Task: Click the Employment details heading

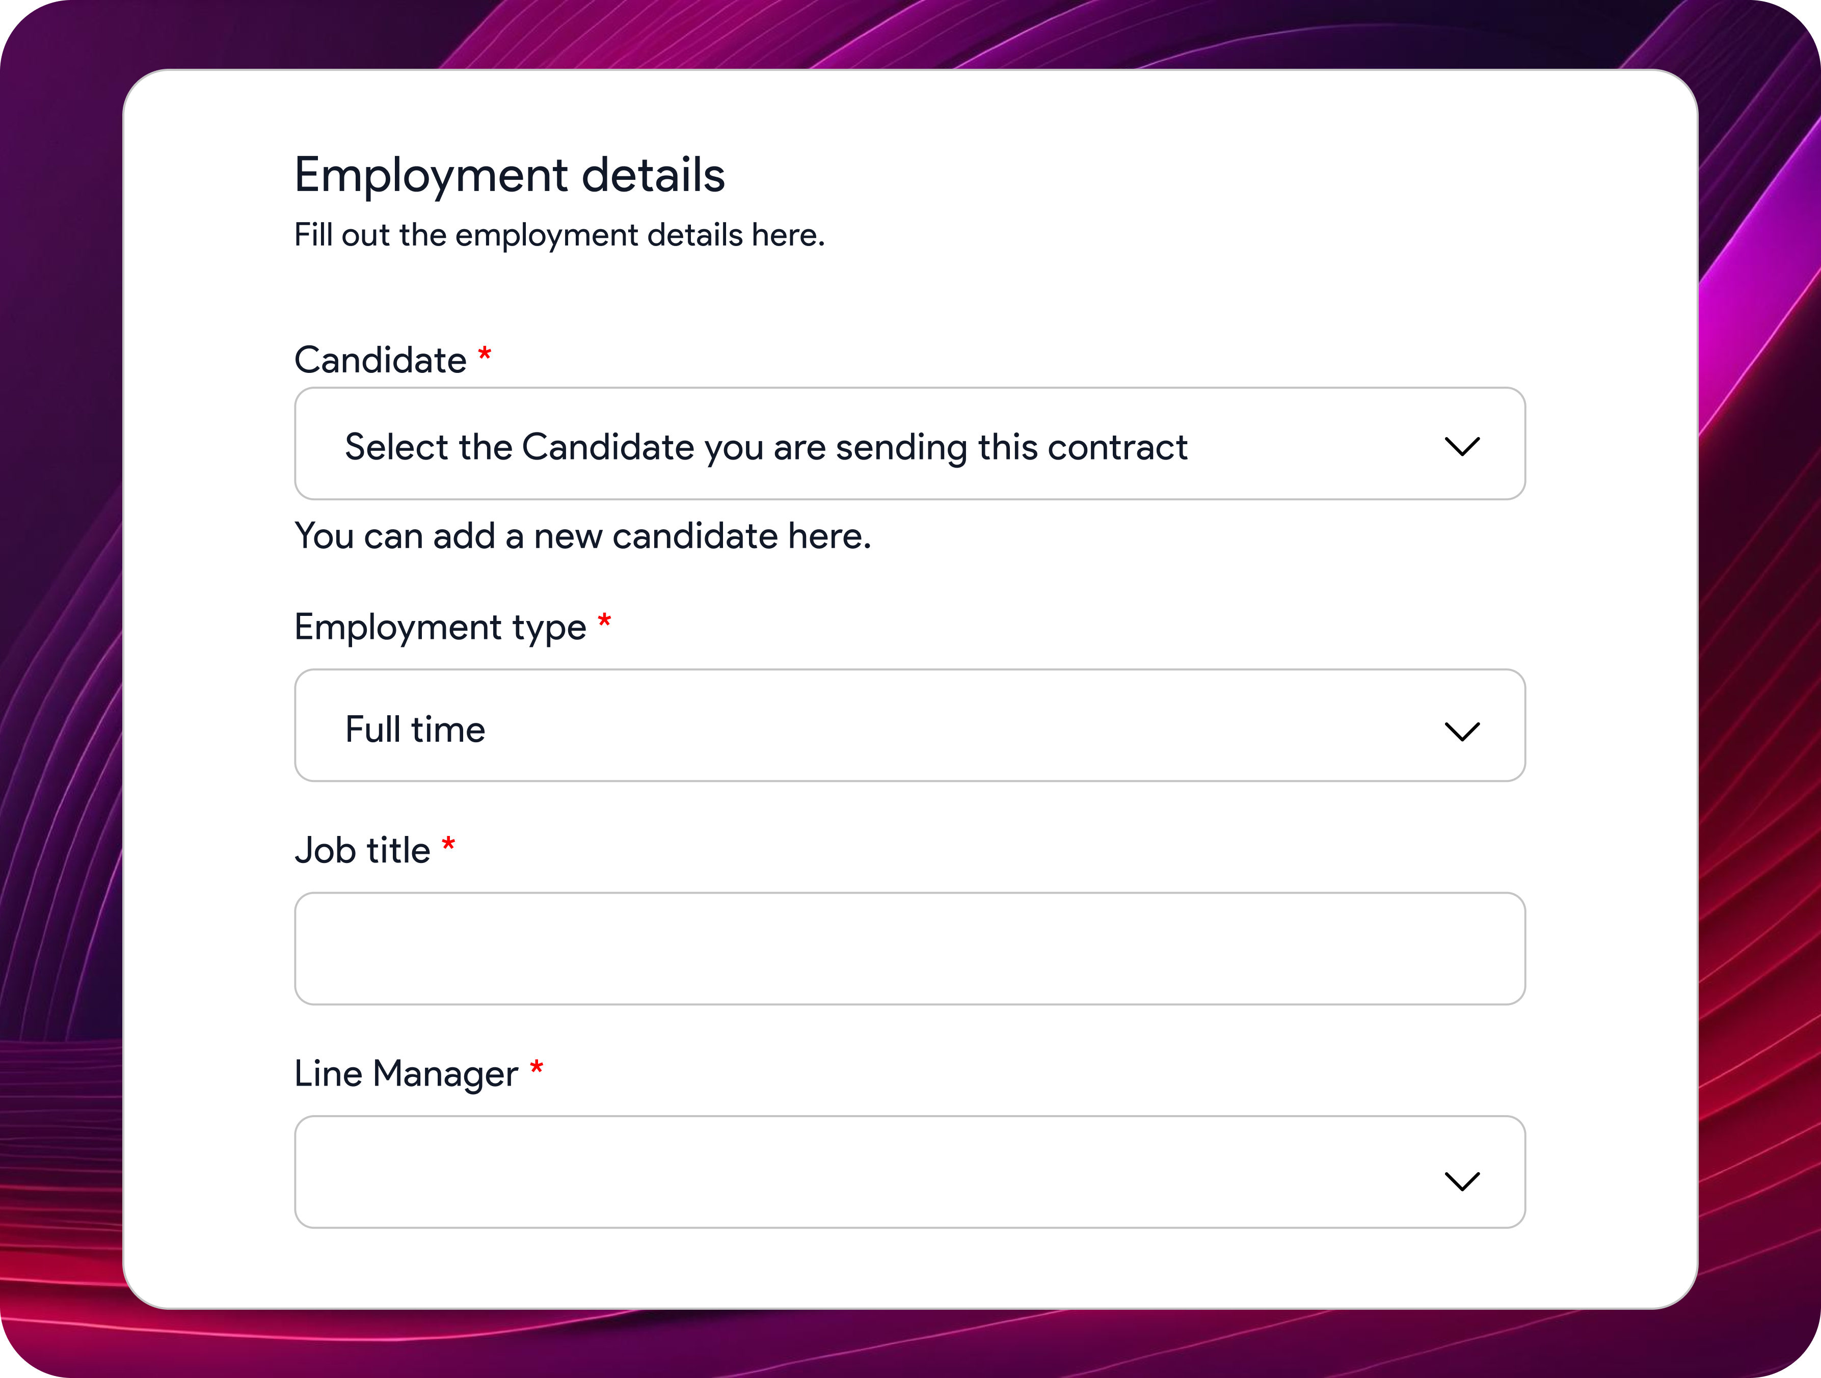Action: (x=510, y=175)
